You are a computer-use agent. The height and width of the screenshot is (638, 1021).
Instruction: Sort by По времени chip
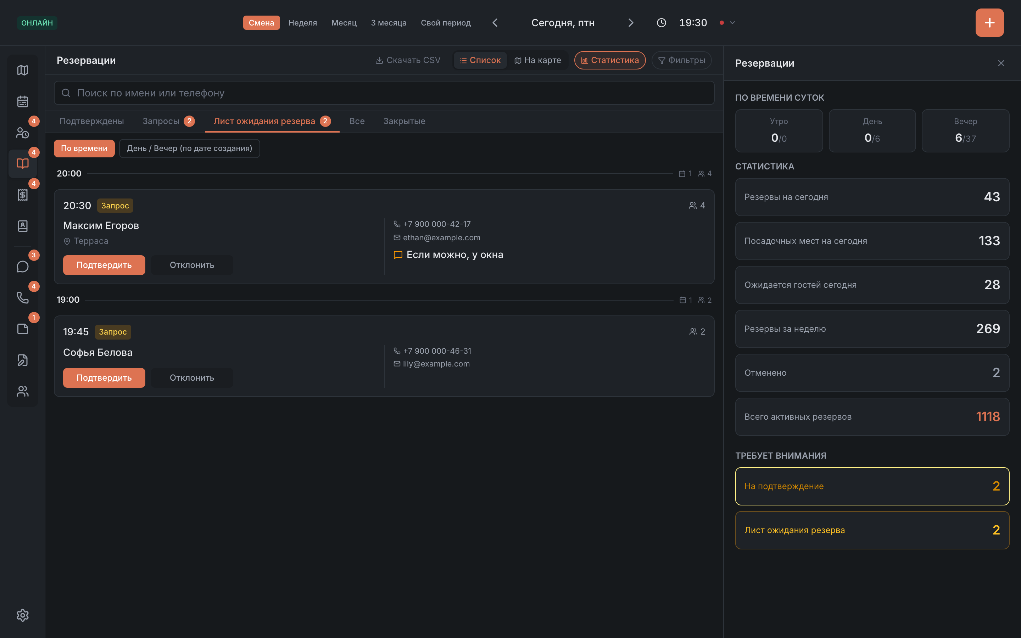pyautogui.click(x=84, y=149)
